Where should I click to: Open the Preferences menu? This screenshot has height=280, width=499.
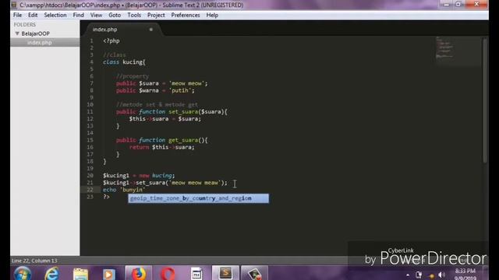186,15
